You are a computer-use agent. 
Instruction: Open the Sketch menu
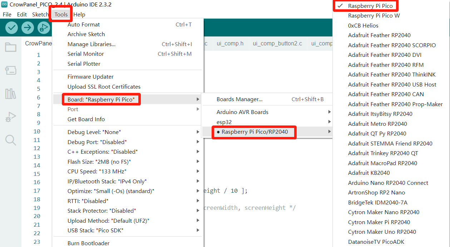pyautogui.click(x=40, y=15)
